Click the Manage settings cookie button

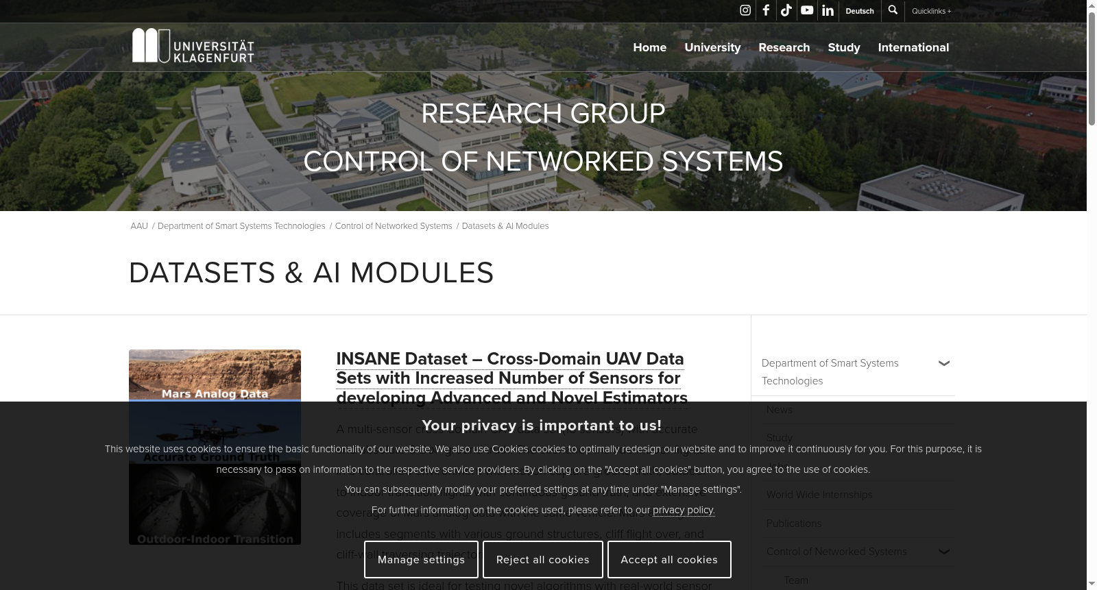click(422, 559)
